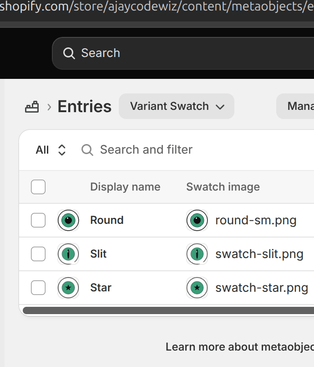Click the swatch-star.png file name

point(262,288)
